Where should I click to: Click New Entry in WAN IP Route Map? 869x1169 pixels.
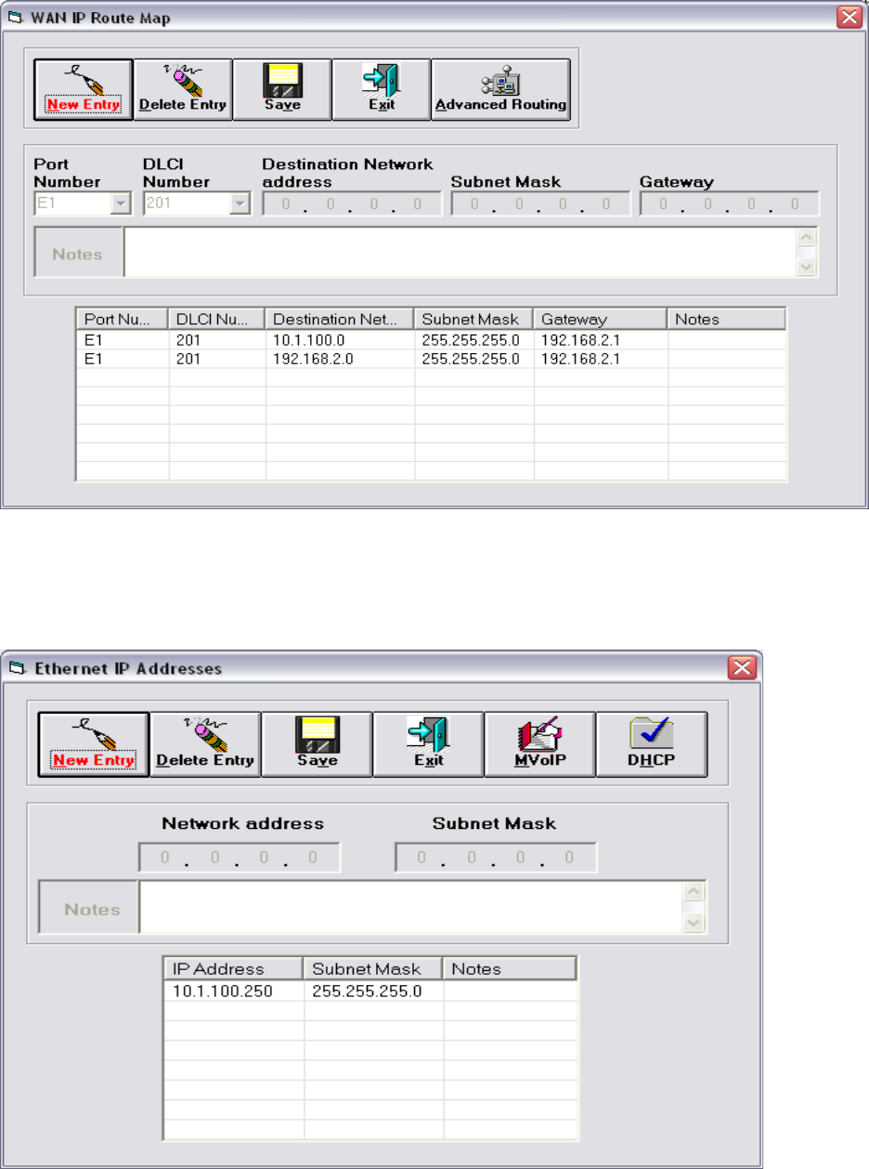(x=84, y=89)
